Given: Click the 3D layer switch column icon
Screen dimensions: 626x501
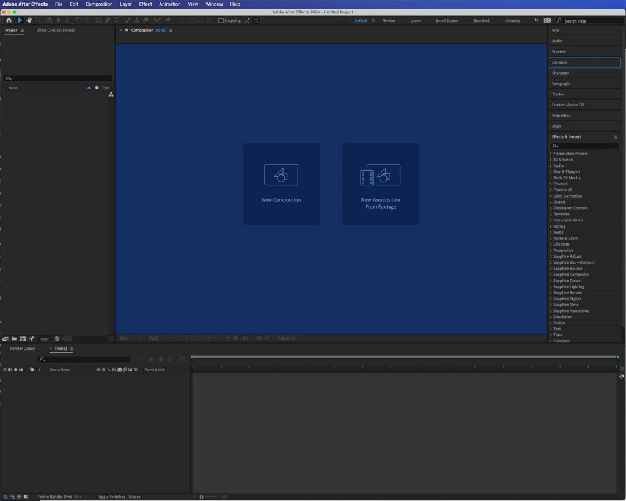Looking at the screenshot, I should click(x=135, y=369).
